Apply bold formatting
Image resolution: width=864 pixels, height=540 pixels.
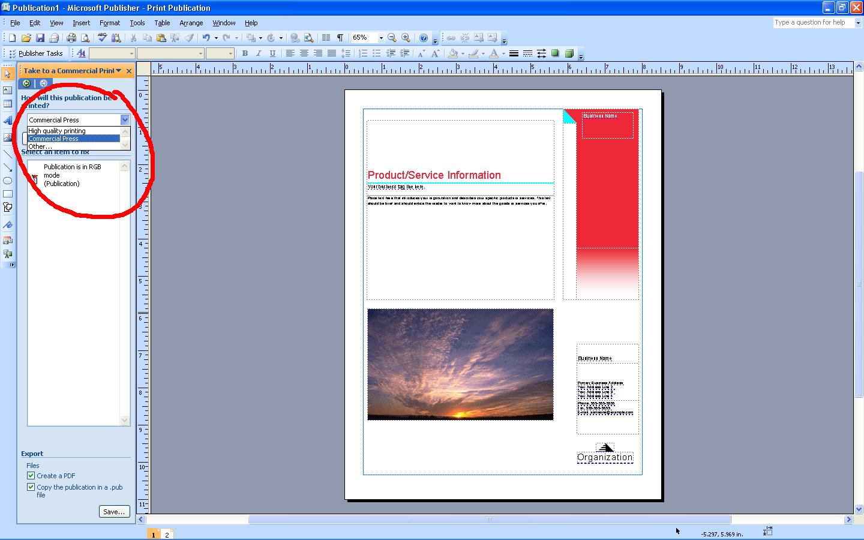[245, 53]
